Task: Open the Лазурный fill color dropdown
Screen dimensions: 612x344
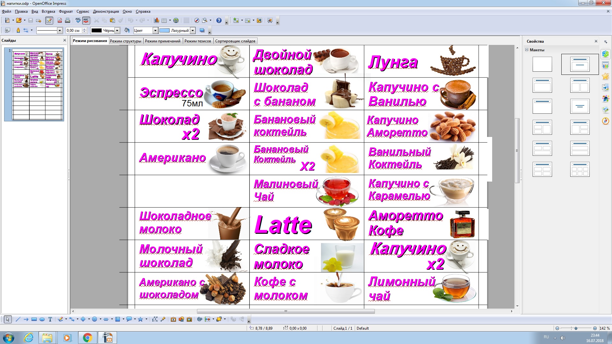Action: tap(193, 31)
